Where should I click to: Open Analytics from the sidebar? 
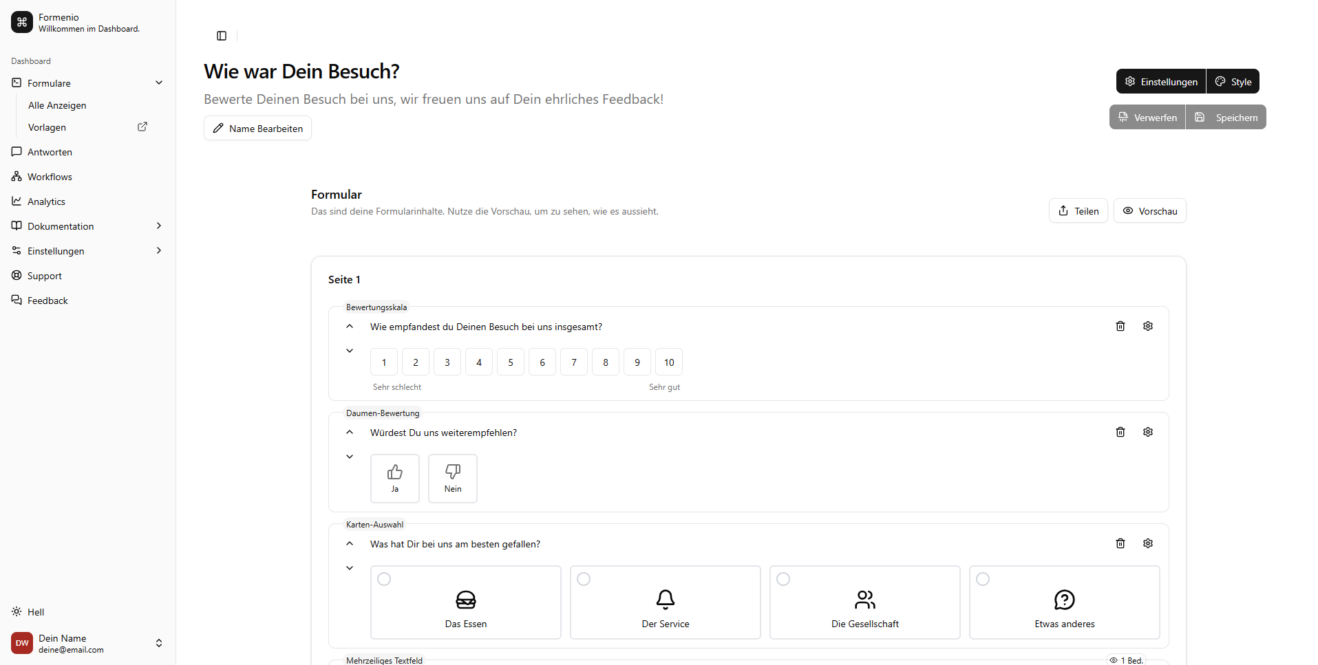[46, 201]
